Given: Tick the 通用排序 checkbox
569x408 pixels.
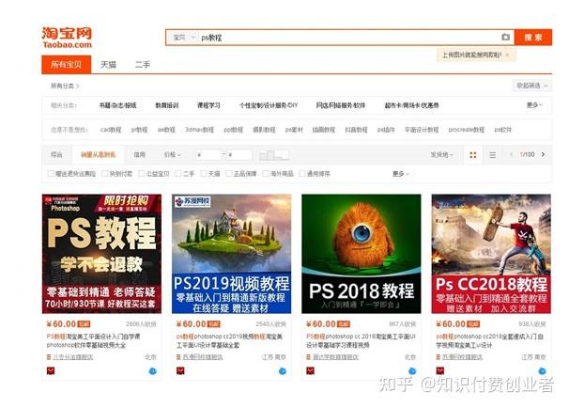Looking at the screenshot, I should click(x=302, y=173).
